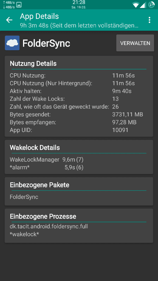The image size is (158, 281).
Task: Tap the picture notification icon in status bar
Action: coord(19,5)
